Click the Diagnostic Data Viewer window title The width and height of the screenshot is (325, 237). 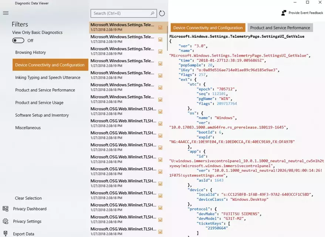(x=32, y=3)
